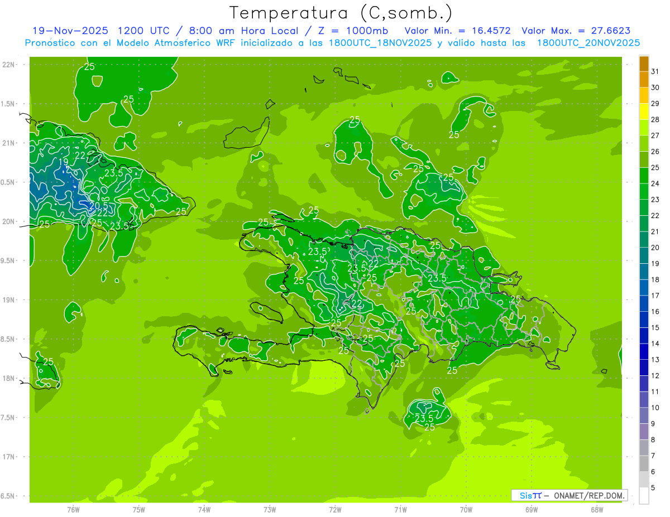Click 'Valor Max. = 27.6623'
The image size is (670, 517).
point(576,31)
